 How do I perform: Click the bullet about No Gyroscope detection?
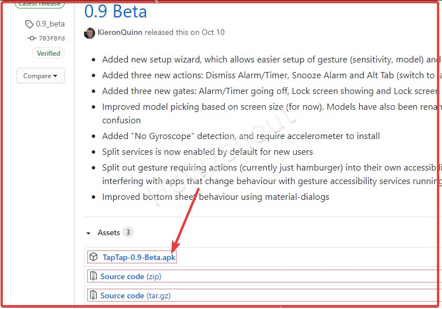(241, 136)
